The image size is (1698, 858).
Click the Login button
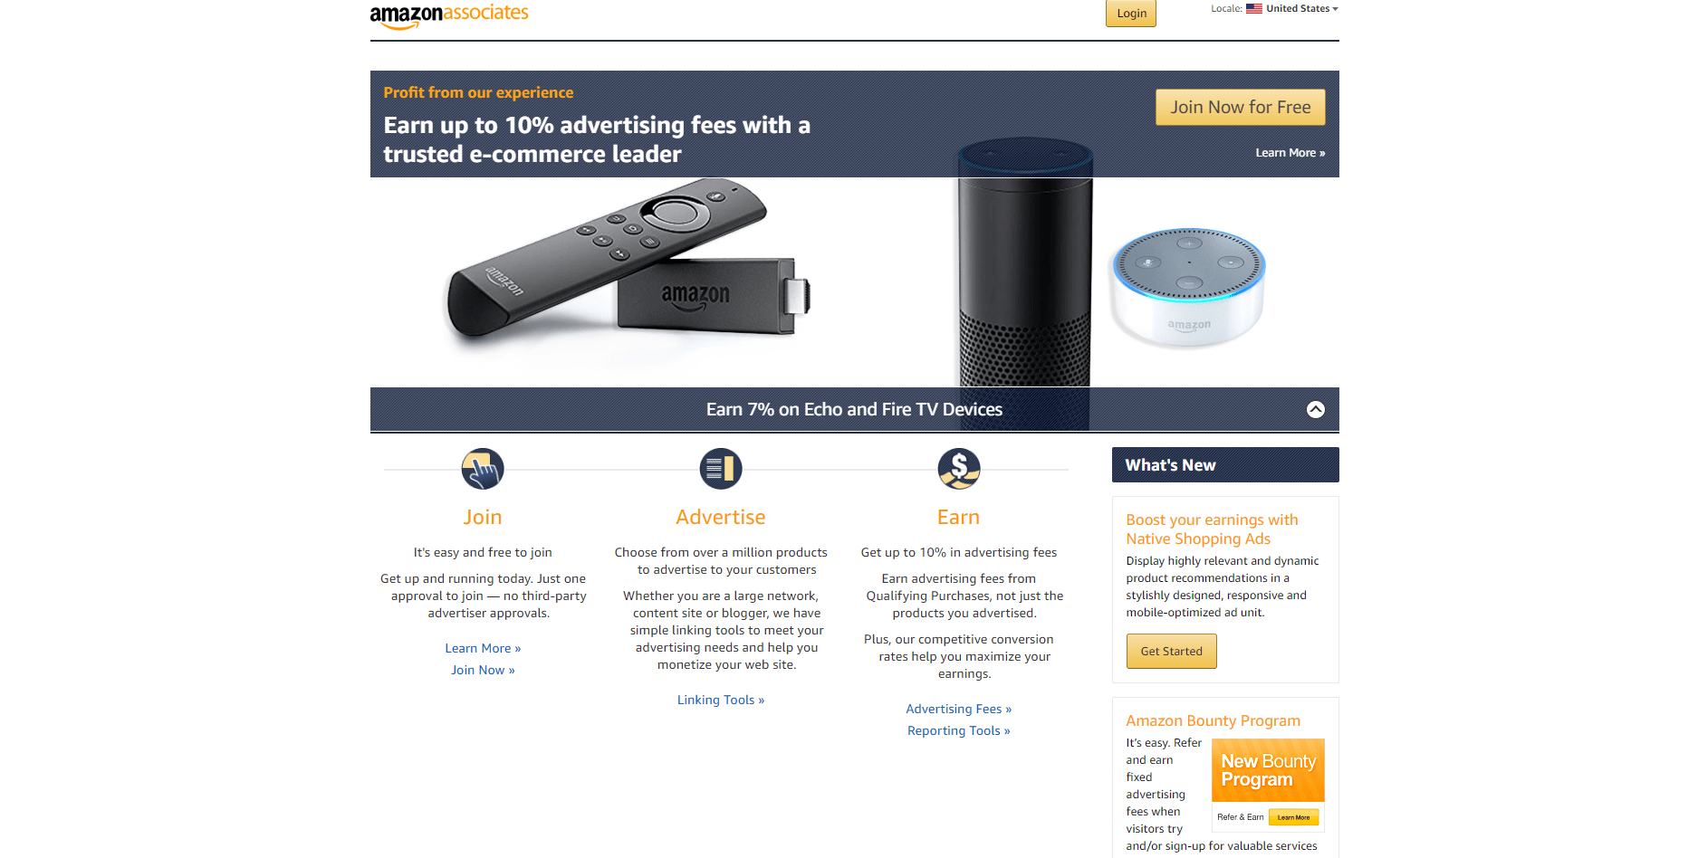pyautogui.click(x=1131, y=14)
